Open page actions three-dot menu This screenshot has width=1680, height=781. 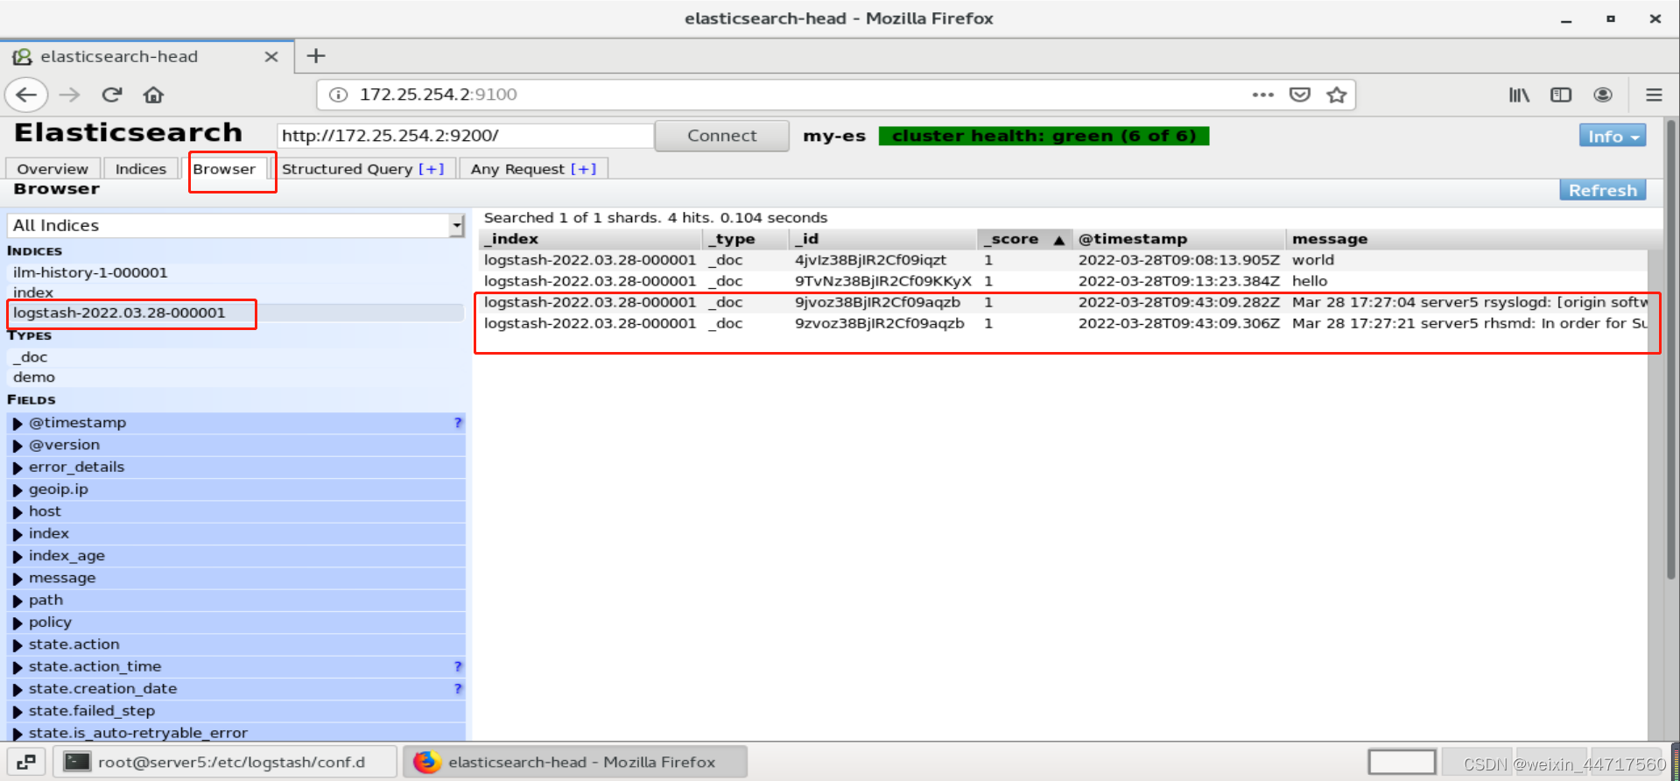pos(1262,95)
